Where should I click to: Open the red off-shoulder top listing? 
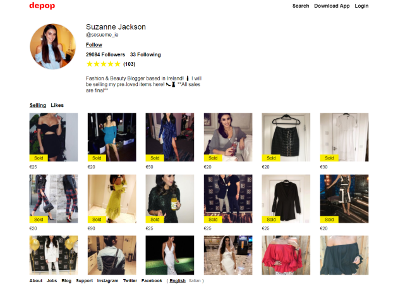pos(286,255)
